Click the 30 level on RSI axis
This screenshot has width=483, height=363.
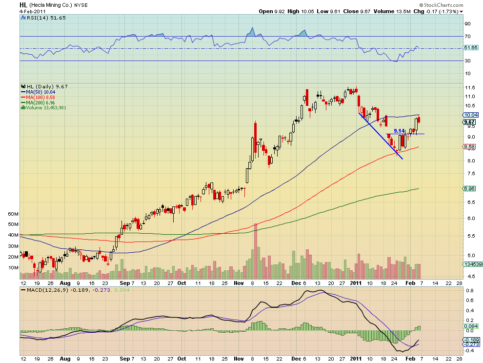467,60
